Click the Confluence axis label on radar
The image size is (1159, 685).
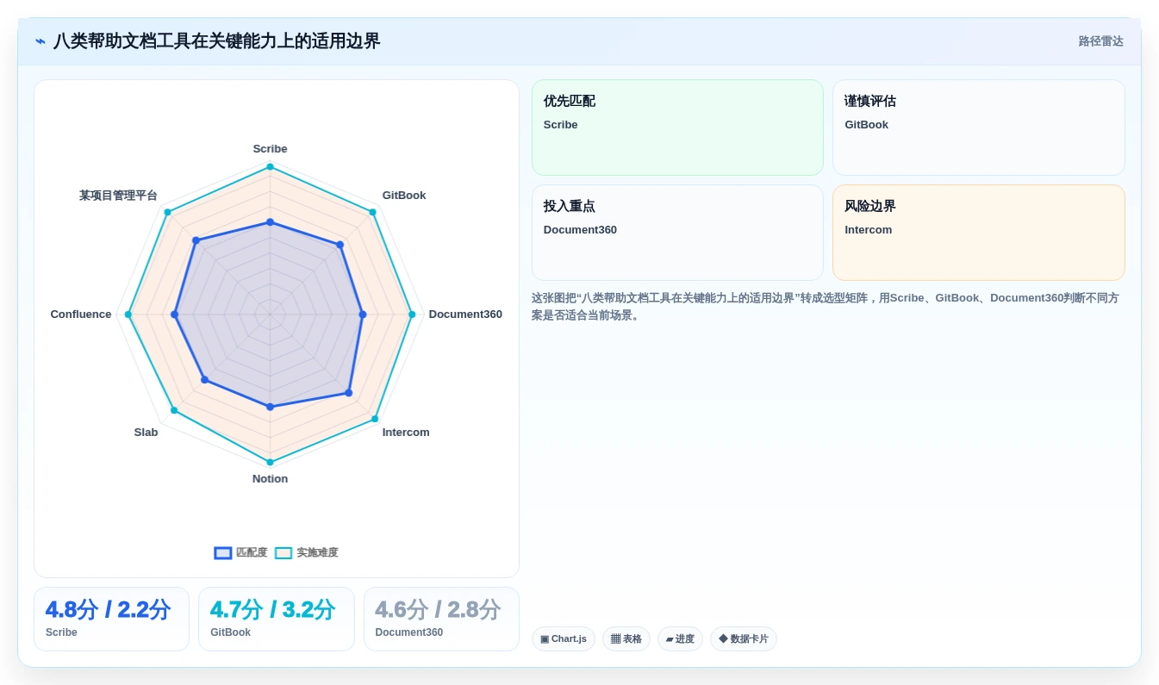click(x=81, y=314)
